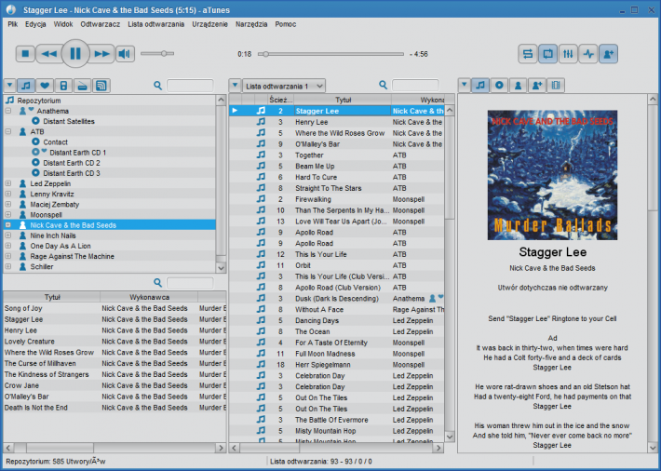This screenshot has width=661, height=471.
Task: Click the playlist search field
Action: tap(415, 86)
